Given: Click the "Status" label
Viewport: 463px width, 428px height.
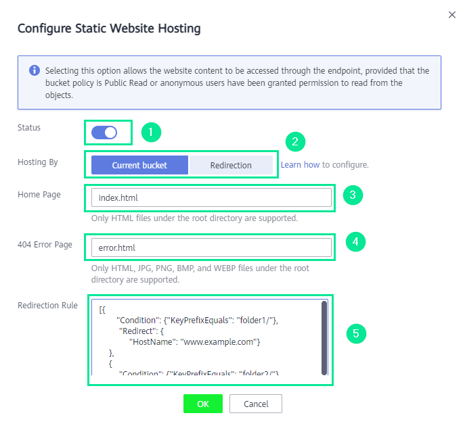Looking at the screenshot, I should pyautogui.click(x=29, y=128).
